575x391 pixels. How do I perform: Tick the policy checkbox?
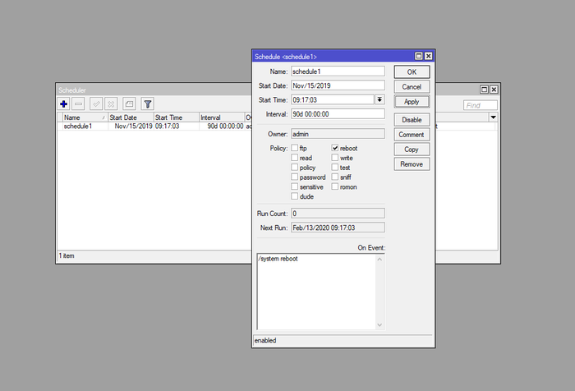(x=294, y=168)
